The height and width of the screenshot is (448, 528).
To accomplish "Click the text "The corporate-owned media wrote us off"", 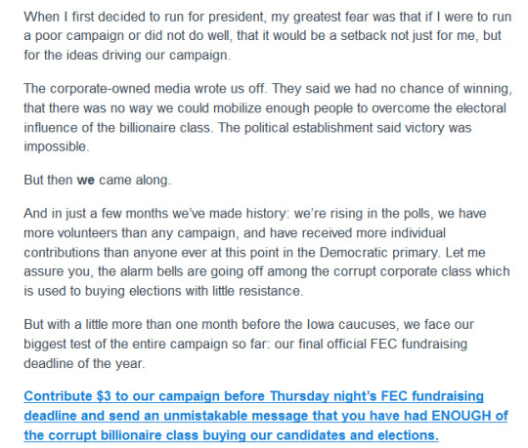I will 145,89.
